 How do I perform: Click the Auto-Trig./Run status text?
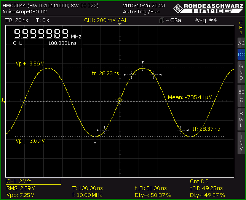[x=141, y=12]
